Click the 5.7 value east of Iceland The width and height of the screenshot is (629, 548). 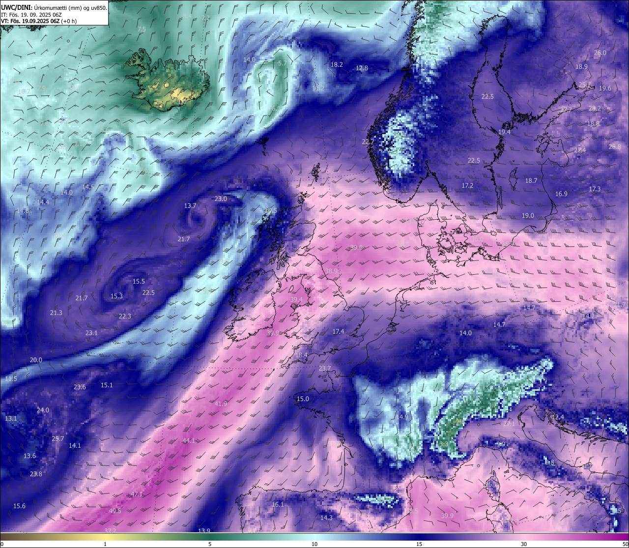(282, 63)
